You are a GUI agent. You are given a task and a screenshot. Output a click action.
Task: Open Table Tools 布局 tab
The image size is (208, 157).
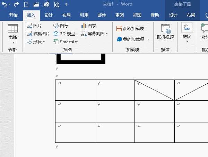pyautogui.click(x=191, y=15)
